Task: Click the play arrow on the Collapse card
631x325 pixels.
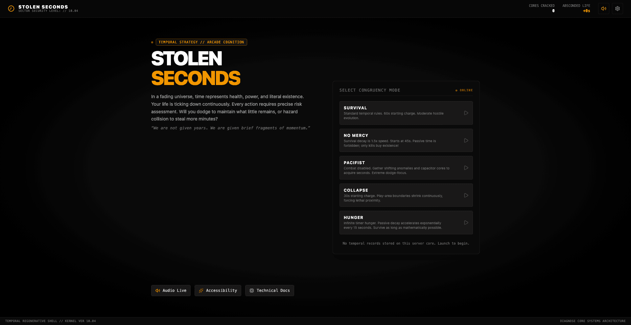Action: (466, 195)
